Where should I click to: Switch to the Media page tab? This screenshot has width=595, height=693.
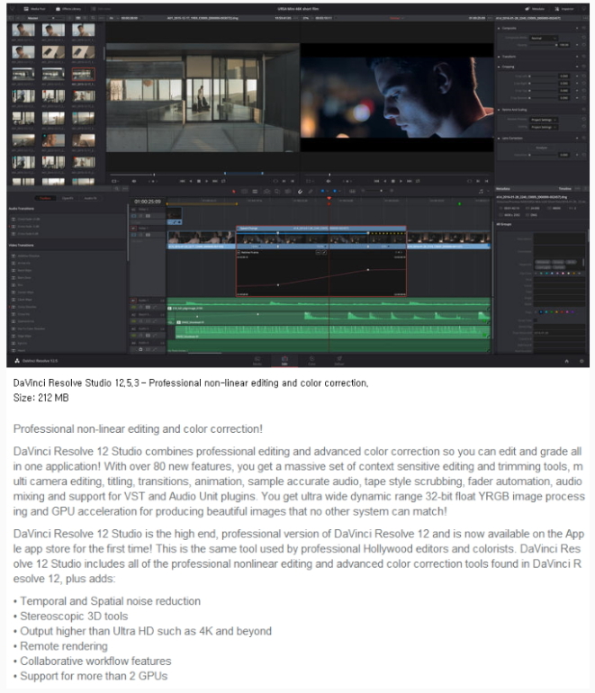pyautogui.click(x=257, y=361)
